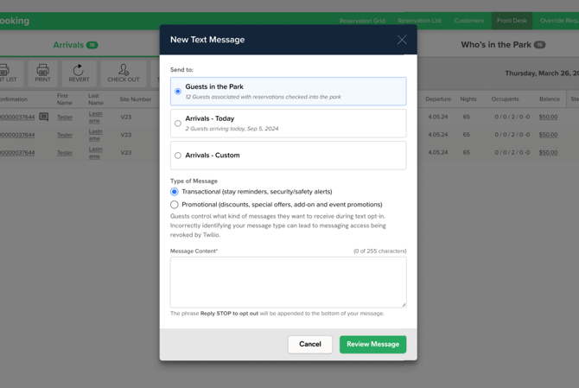
Task: Click message icon beside first confirmation number
Action: [44, 117]
